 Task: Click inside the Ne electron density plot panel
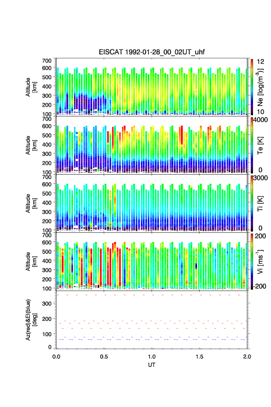point(152,87)
